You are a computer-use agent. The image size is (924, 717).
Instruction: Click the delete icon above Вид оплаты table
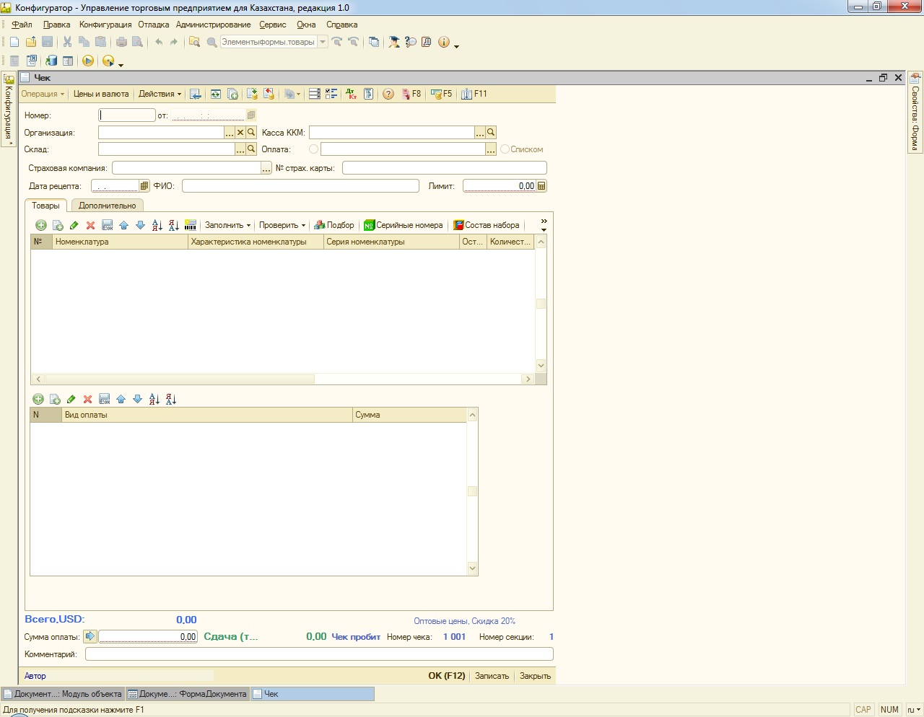(x=87, y=399)
